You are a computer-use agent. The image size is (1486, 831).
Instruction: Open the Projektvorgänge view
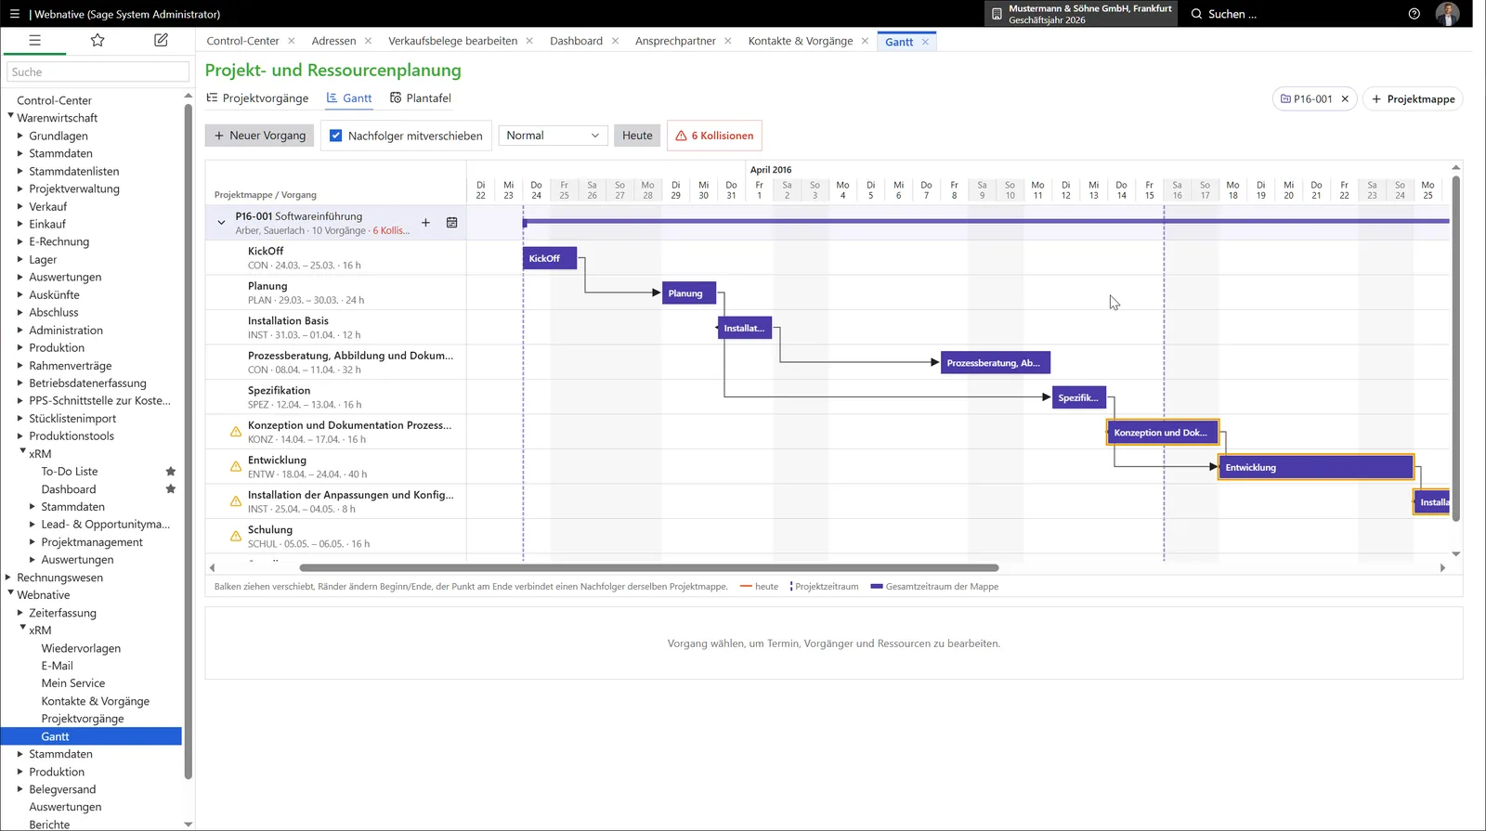pos(257,98)
